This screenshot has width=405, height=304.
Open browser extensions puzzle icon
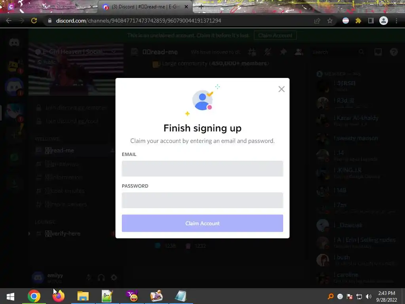[358, 21]
